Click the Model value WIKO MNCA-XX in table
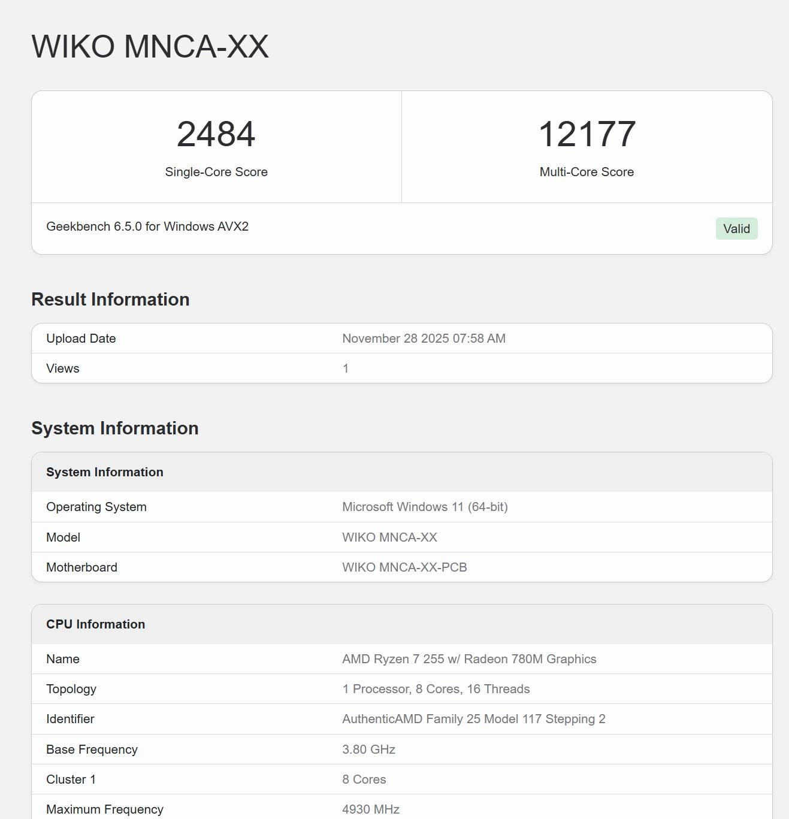Viewport: 789px width, 819px height. tap(389, 537)
